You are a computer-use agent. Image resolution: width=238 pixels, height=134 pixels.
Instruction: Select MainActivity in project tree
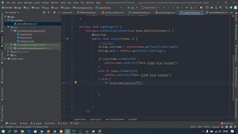tap(26, 38)
